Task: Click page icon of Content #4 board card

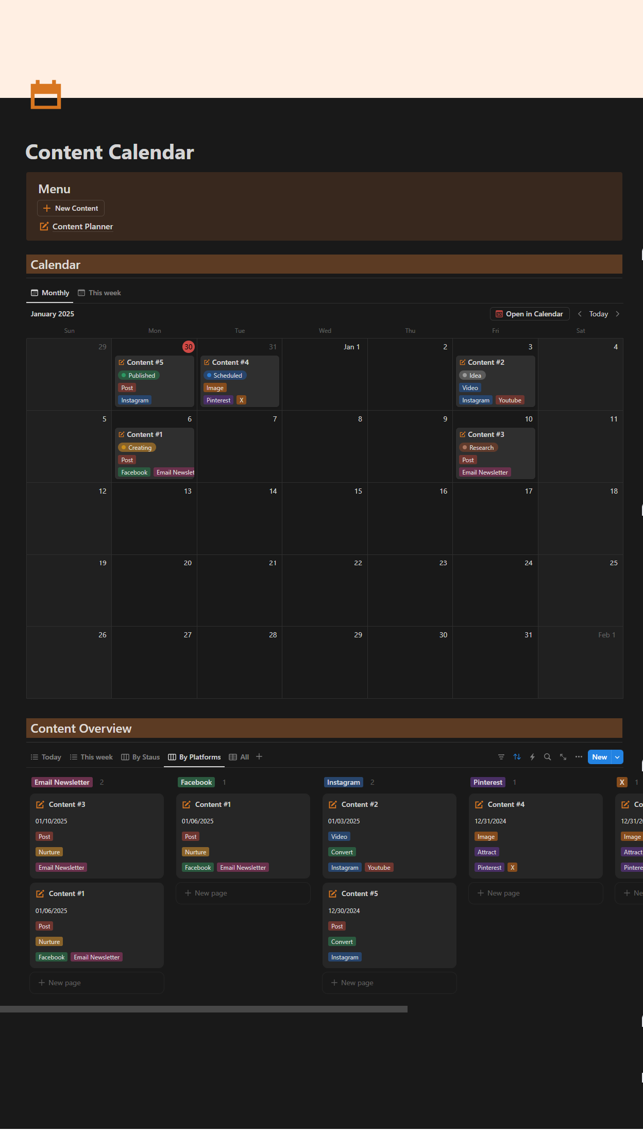Action: (x=479, y=804)
